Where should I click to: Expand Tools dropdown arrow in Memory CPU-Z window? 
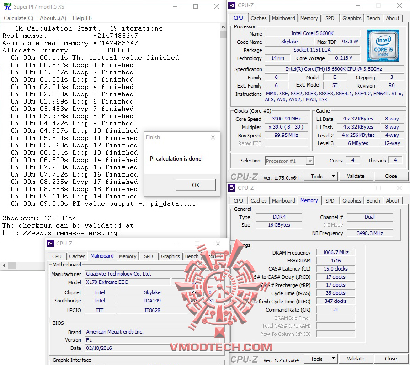[x=333, y=359]
